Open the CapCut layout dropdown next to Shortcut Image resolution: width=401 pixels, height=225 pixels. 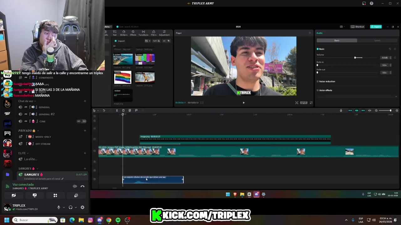342,27
